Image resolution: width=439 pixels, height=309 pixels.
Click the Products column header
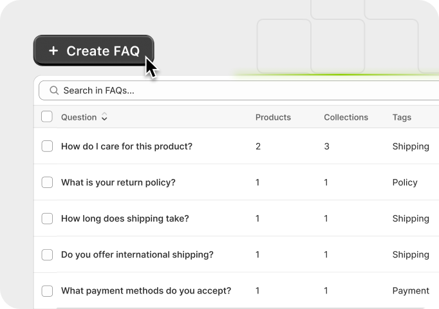coord(273,117)
